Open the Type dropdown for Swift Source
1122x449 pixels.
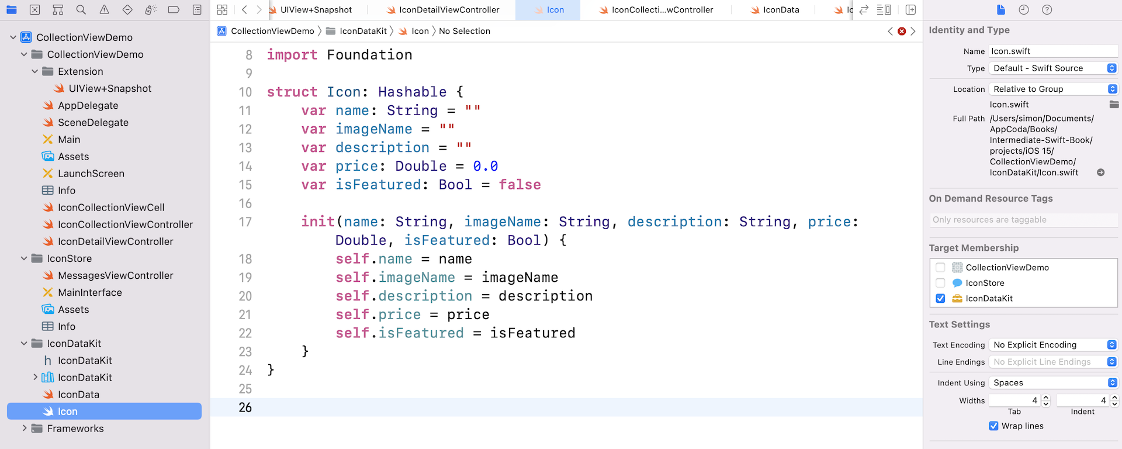1053,68
